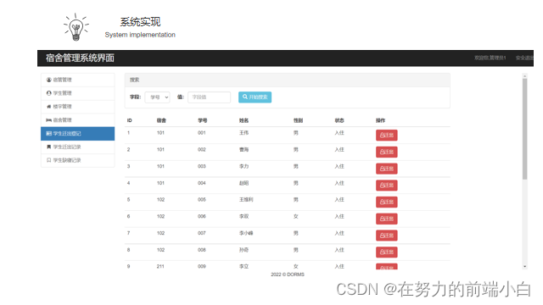Click the outline bookmark icon beside 学生缺寝记录
This screenshot has height=305, width=543.
[49, 160]
